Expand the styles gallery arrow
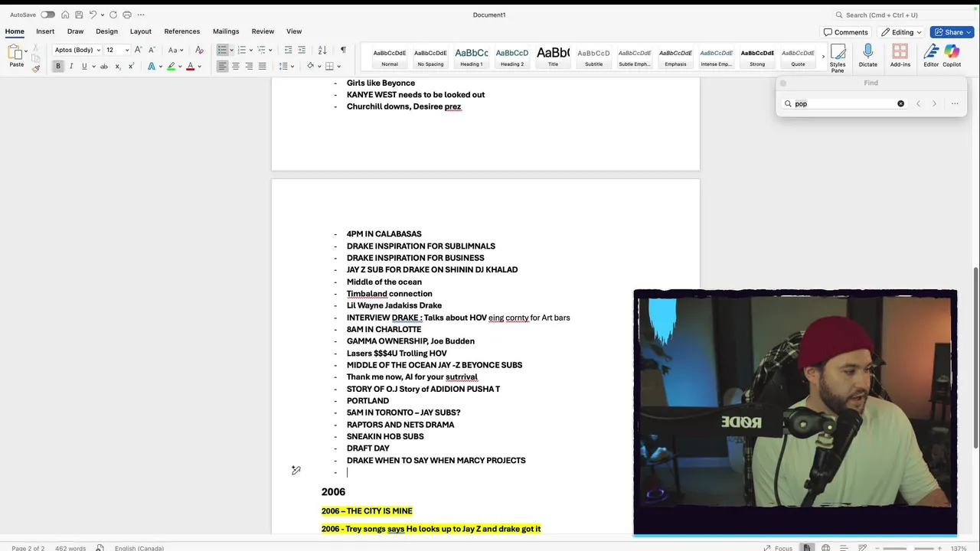This screenshot has height=551, width=980. (x=823, y=57)
